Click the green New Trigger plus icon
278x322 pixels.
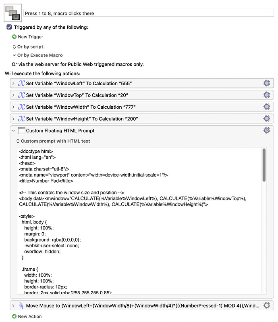click(15, 37)
